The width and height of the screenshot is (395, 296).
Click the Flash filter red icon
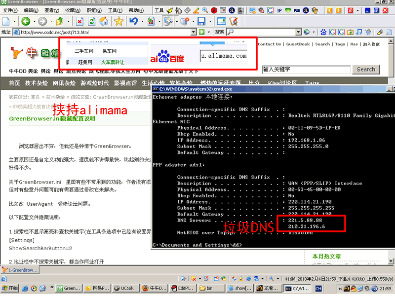point(214,10)
